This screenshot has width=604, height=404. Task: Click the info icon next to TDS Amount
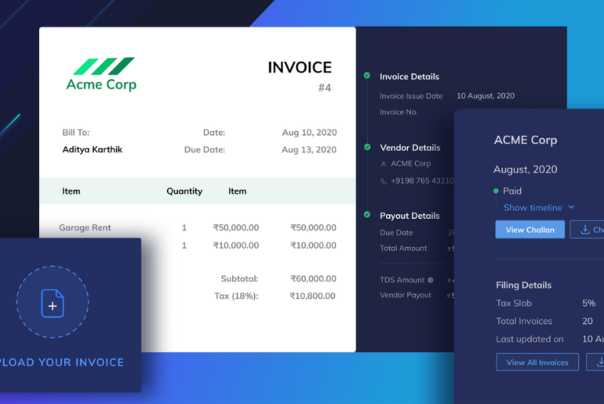(x=431, y=280)
